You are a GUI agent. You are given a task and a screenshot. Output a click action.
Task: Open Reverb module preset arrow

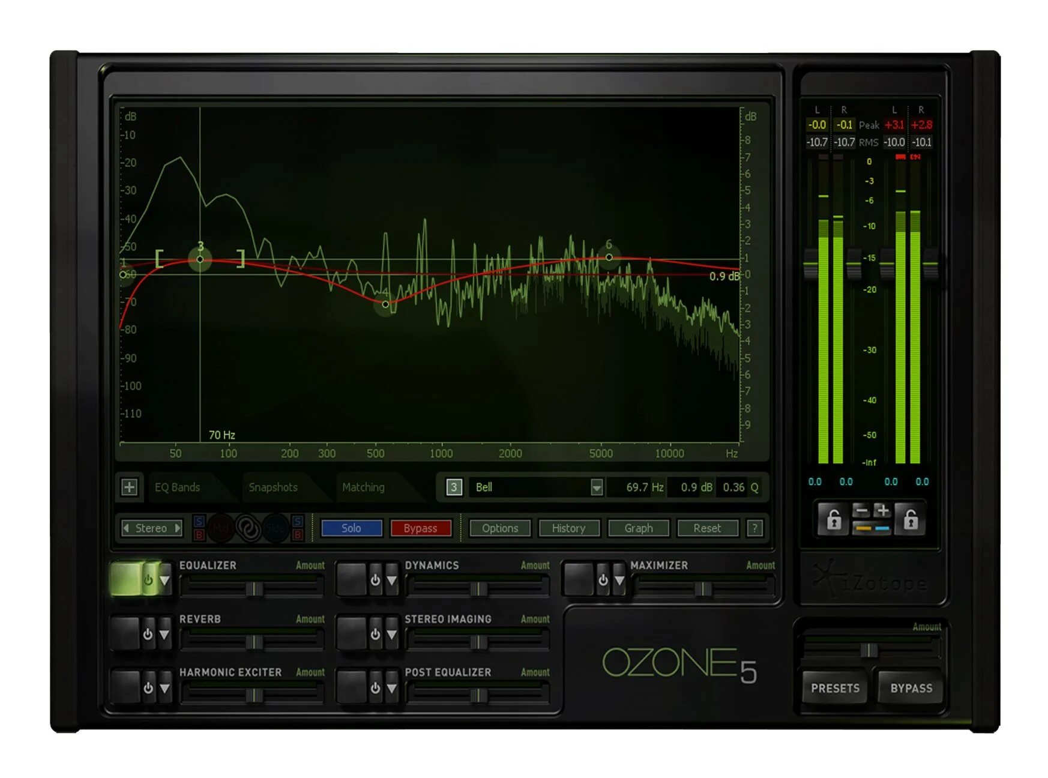pos(164,634)
